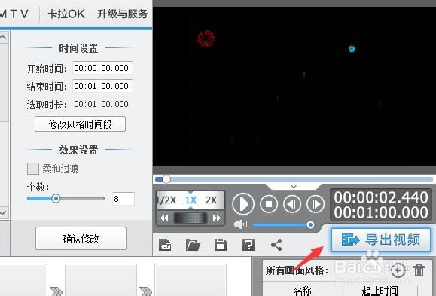This screenshot has height=296, width=436.
Task: Click the current time display 00:00:02.440
Action: (381, 197)
